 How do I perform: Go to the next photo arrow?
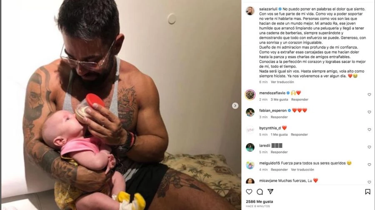[235, 106]
